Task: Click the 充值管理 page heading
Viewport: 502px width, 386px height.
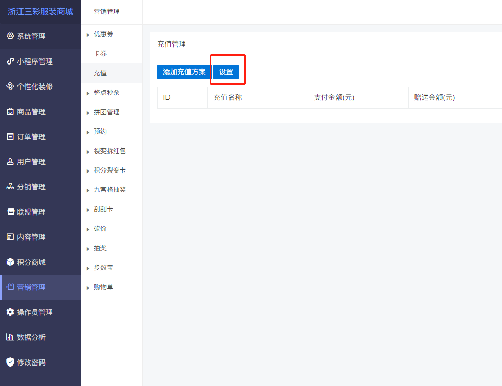Action: tap(172, 44)
